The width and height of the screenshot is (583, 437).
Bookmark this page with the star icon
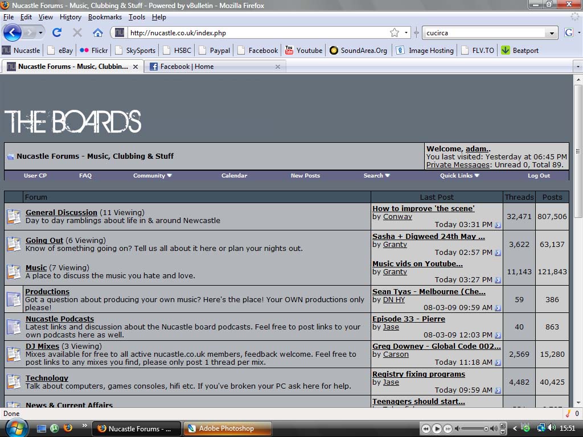point(395,32)
